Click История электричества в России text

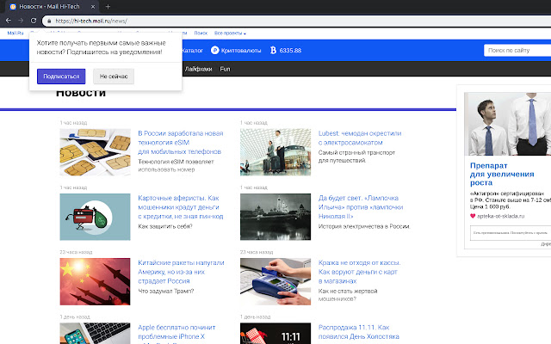coord(364,226)
